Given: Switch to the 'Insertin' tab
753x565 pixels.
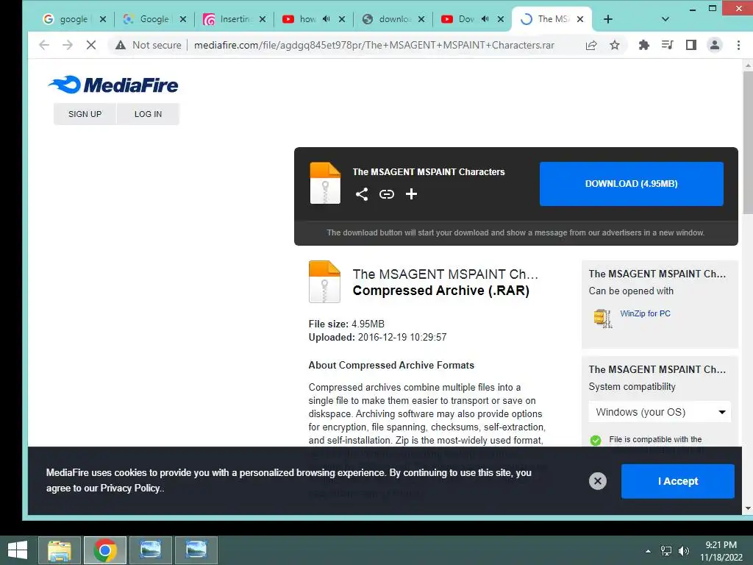Looking at the screenshot, I should [x=234, y=19].
